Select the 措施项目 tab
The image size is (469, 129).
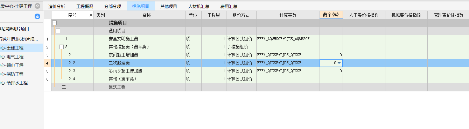click(x=141, y=6)
